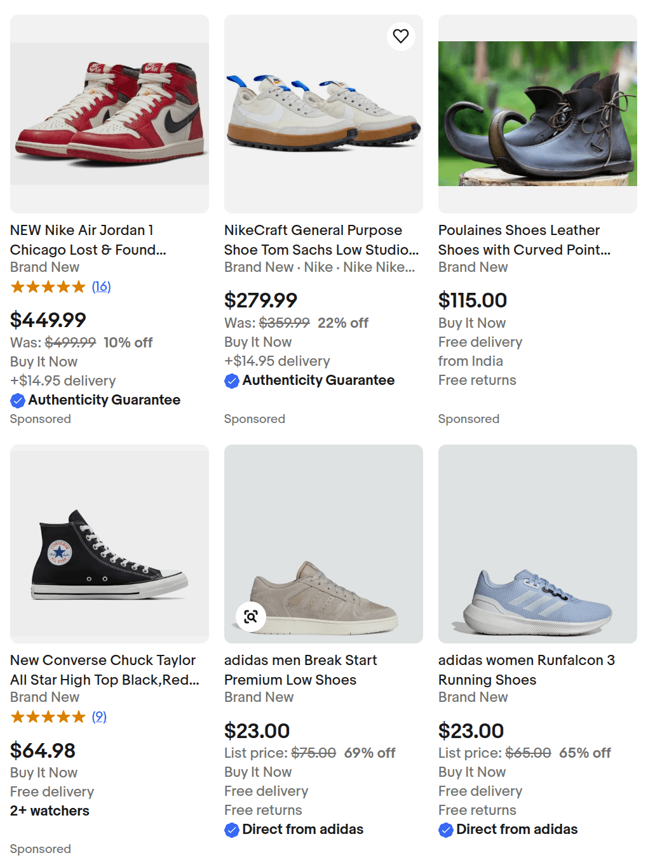Click the five-star rating on the Air Jordan listing
Screen dimensions: 648x867
click(48, 287)
